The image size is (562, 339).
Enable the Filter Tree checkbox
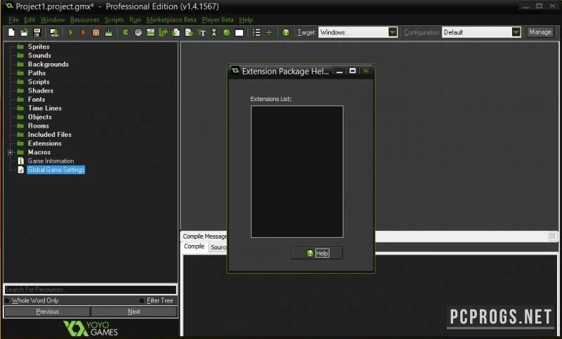tap(142, 300)
